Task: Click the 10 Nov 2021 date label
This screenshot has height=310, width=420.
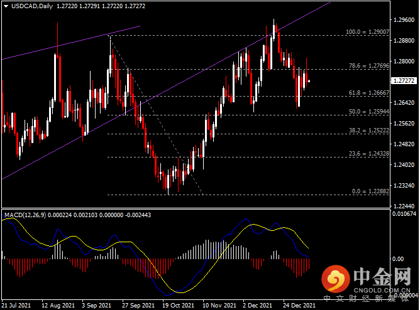Action: coord(219,305)
